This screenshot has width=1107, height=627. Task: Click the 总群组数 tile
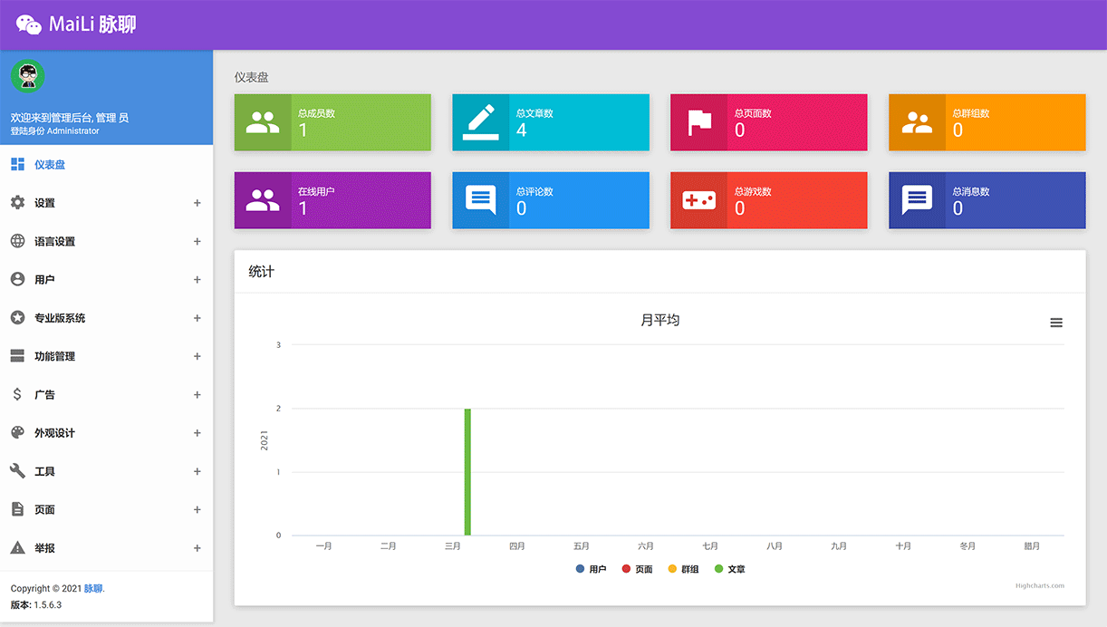pos(987,121)
